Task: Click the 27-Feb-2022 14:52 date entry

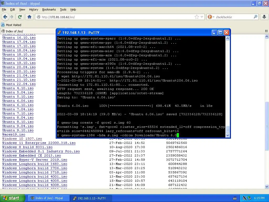Action: tap(127, 143)
